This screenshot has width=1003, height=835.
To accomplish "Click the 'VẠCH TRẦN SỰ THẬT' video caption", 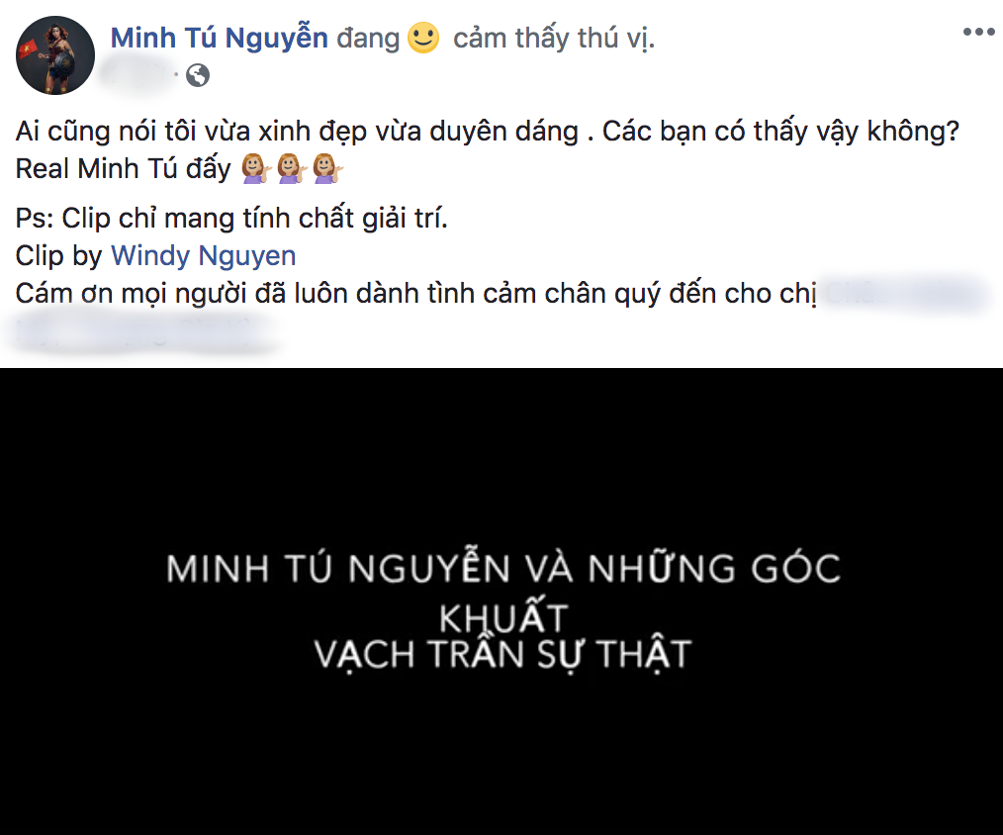I will [x=502, y=654].
